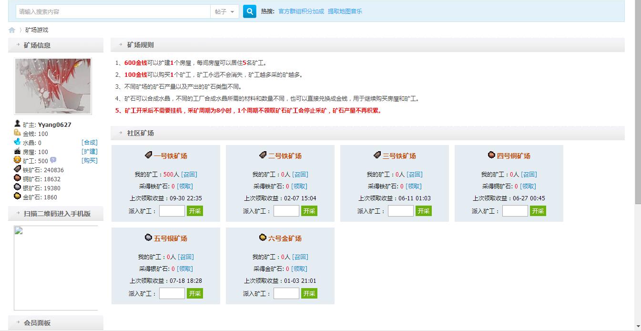Click the crystal icon beside 水晶

click(17, 142)
